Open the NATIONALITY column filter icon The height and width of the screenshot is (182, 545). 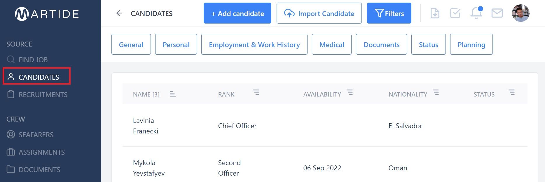pos(436,92)
